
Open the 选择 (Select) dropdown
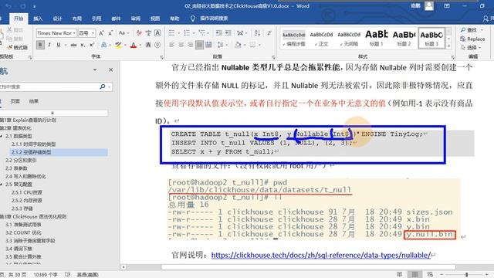pos(470,48)
